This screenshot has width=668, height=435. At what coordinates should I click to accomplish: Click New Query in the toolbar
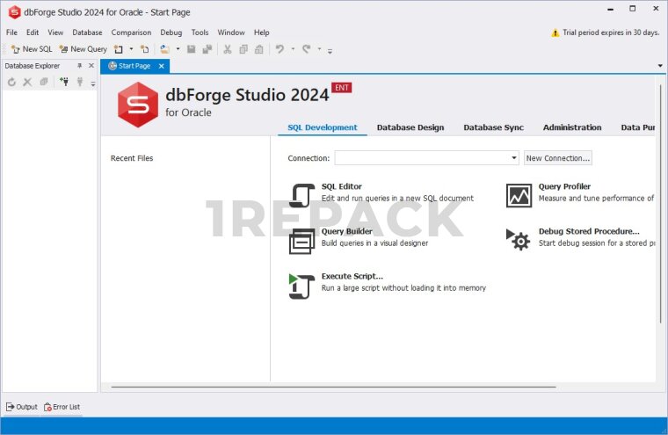coord(83,49)
